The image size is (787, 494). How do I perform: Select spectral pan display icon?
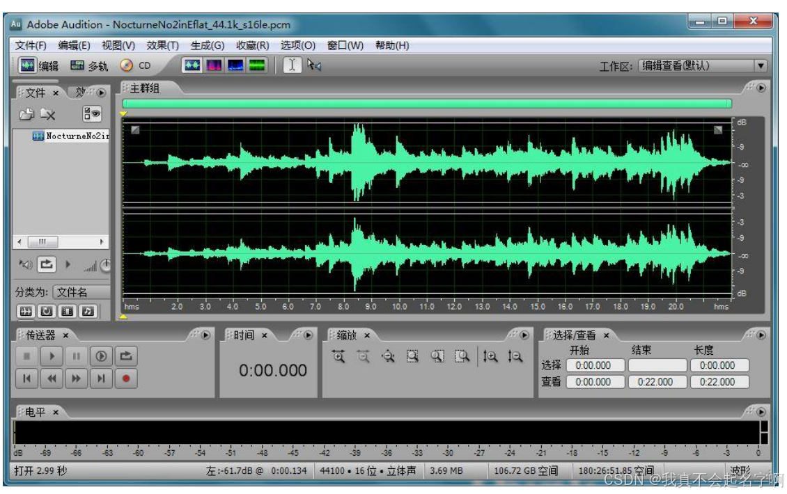tap(235, 65)
